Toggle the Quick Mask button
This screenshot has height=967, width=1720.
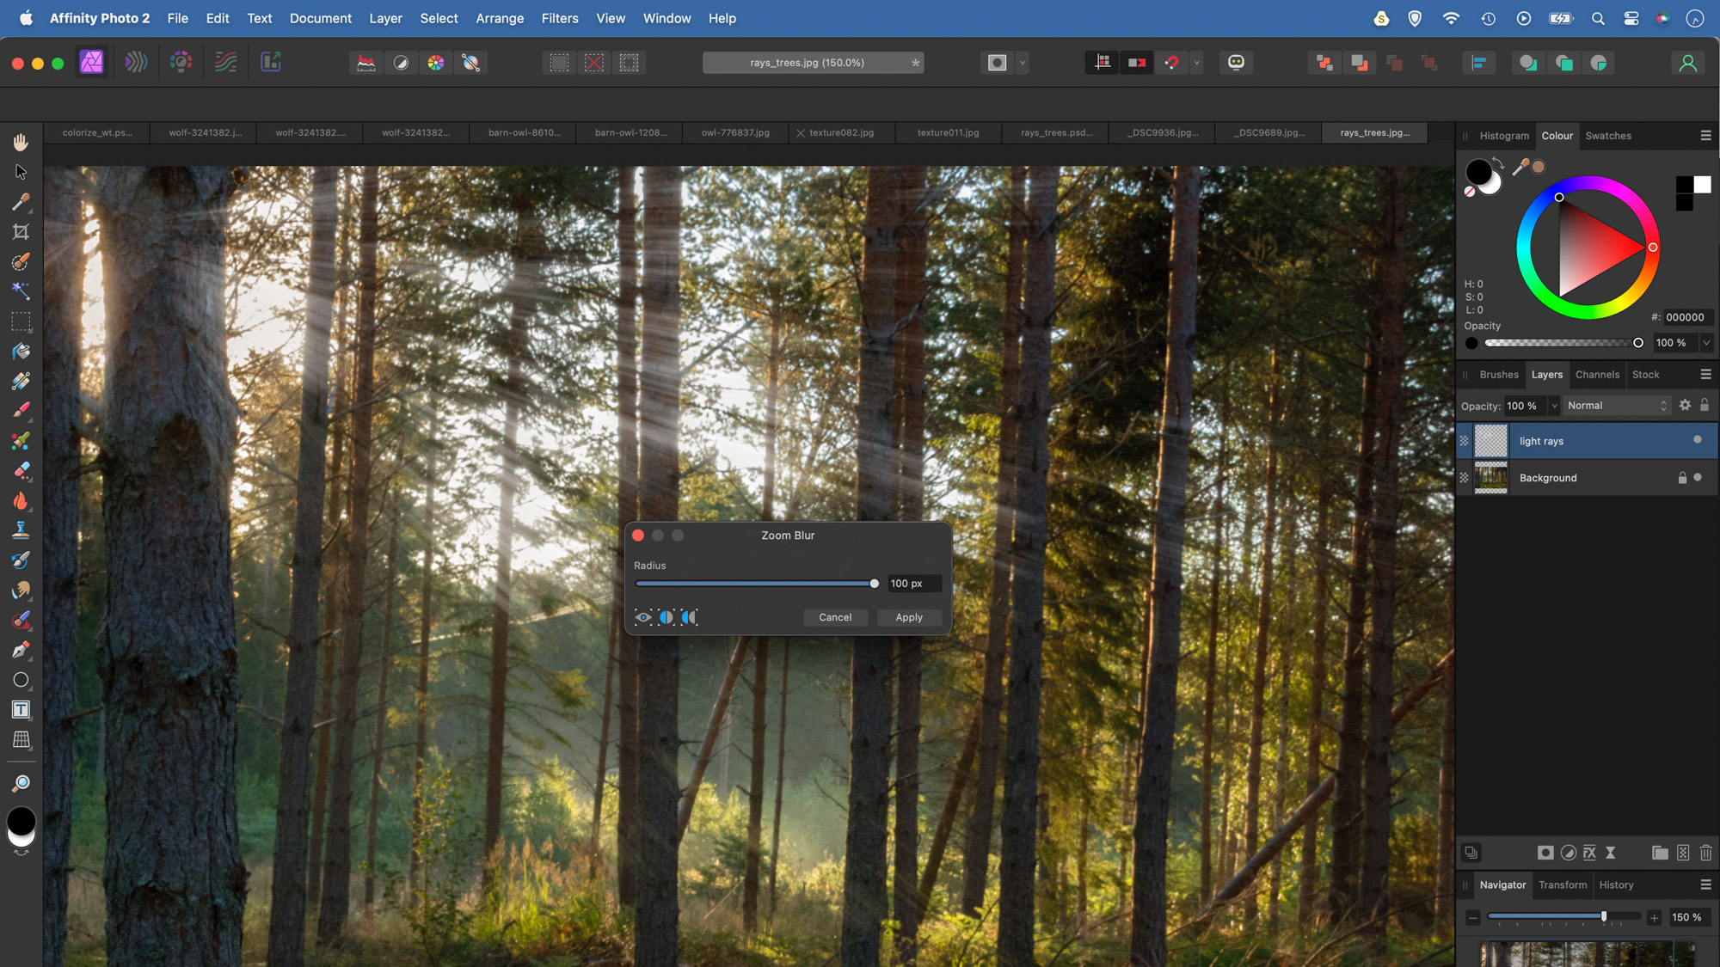point(997,63)
